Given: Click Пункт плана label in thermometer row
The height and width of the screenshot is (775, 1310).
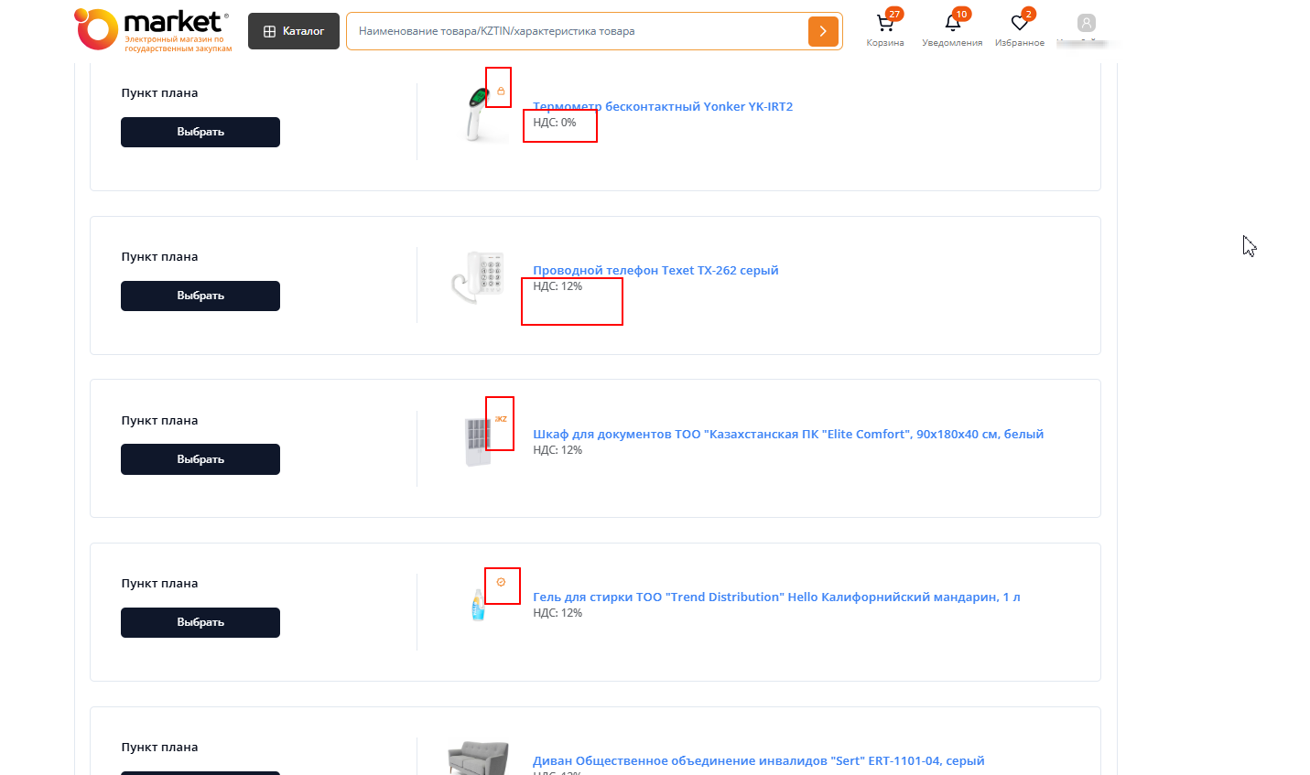Looking at the screenshot, I should tap(159, 93).
